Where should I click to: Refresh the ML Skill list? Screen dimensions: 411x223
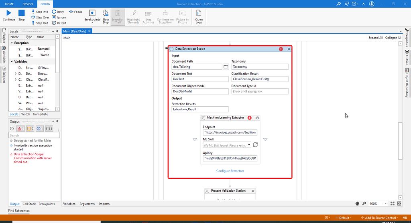tap(255, 145)
